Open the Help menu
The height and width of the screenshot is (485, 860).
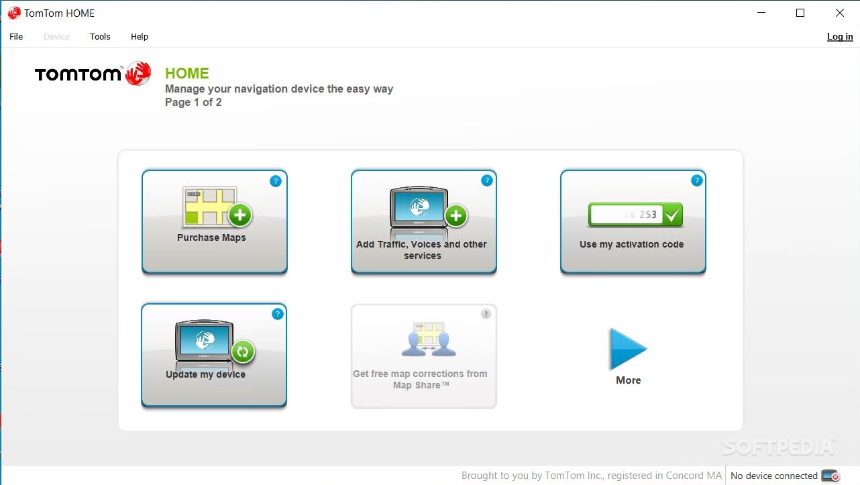tap(140, 37)
